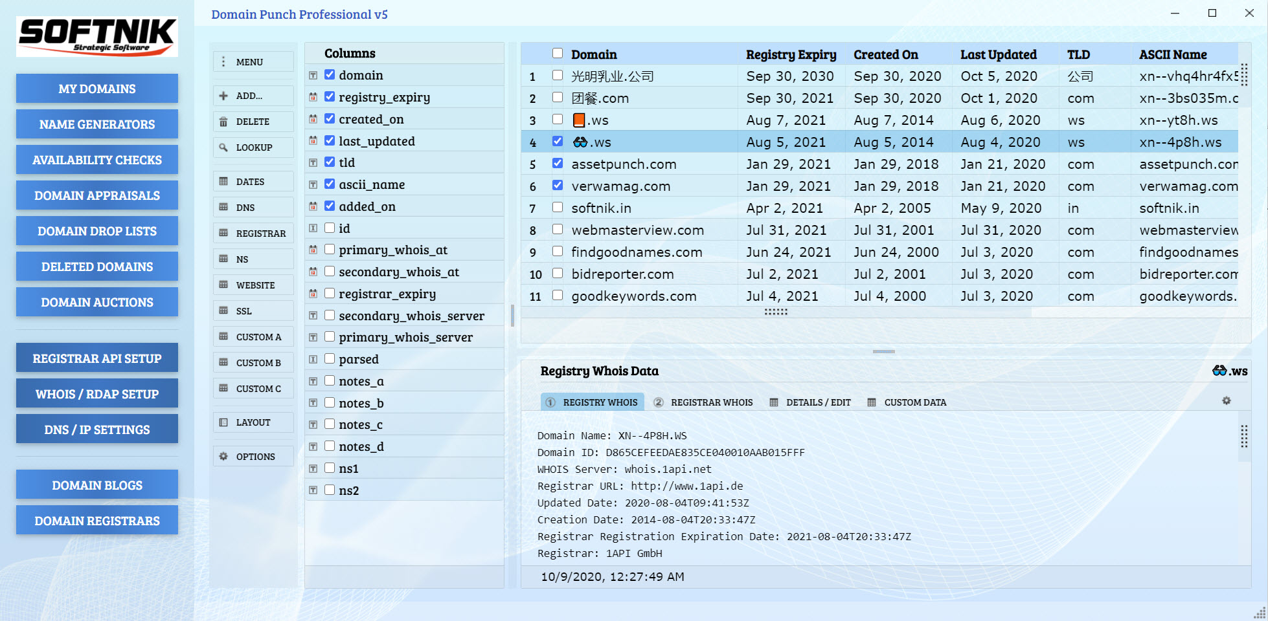Open AVAILABILITY CHECKS section
The height and width of the screenshot is (621, 1268).
[97, 160]
